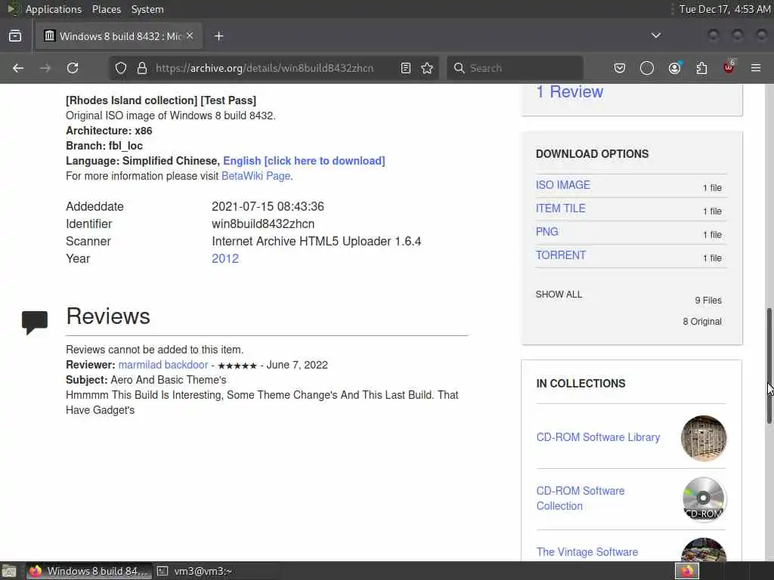774x580 pixels.
Task: Open The Vintage Software collection link
Action: 587,552
